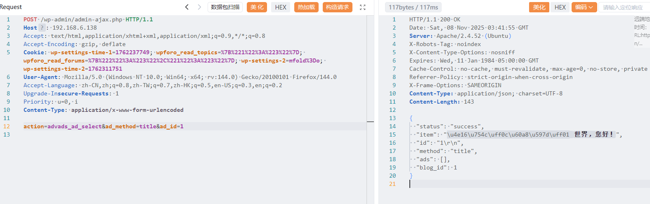Click the X-Frame-Options SAMEORIGIN header
Viewport: 650px width, 204px height.
(x=455, y=85)
